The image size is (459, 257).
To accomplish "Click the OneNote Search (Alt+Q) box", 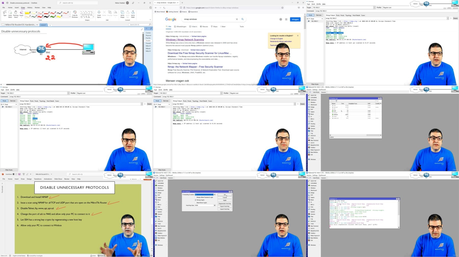I will [78, 3].
